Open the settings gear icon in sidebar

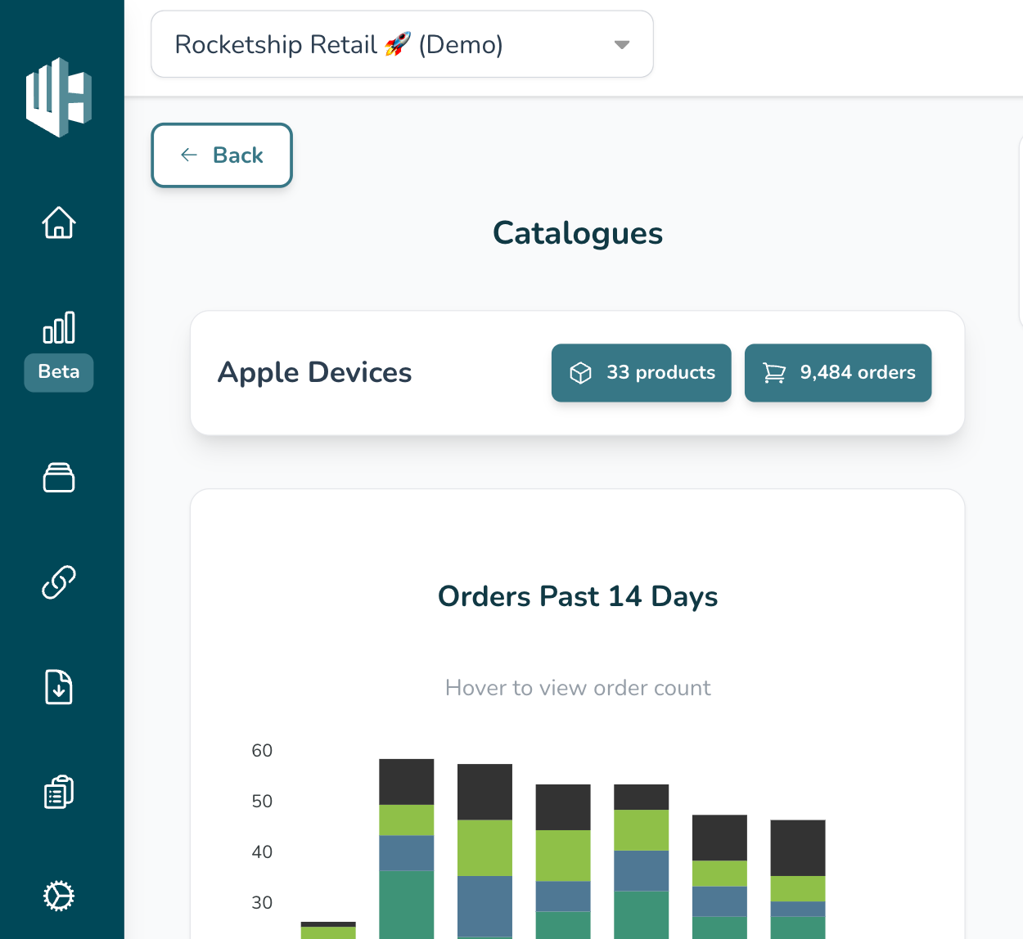pos(59,896)
